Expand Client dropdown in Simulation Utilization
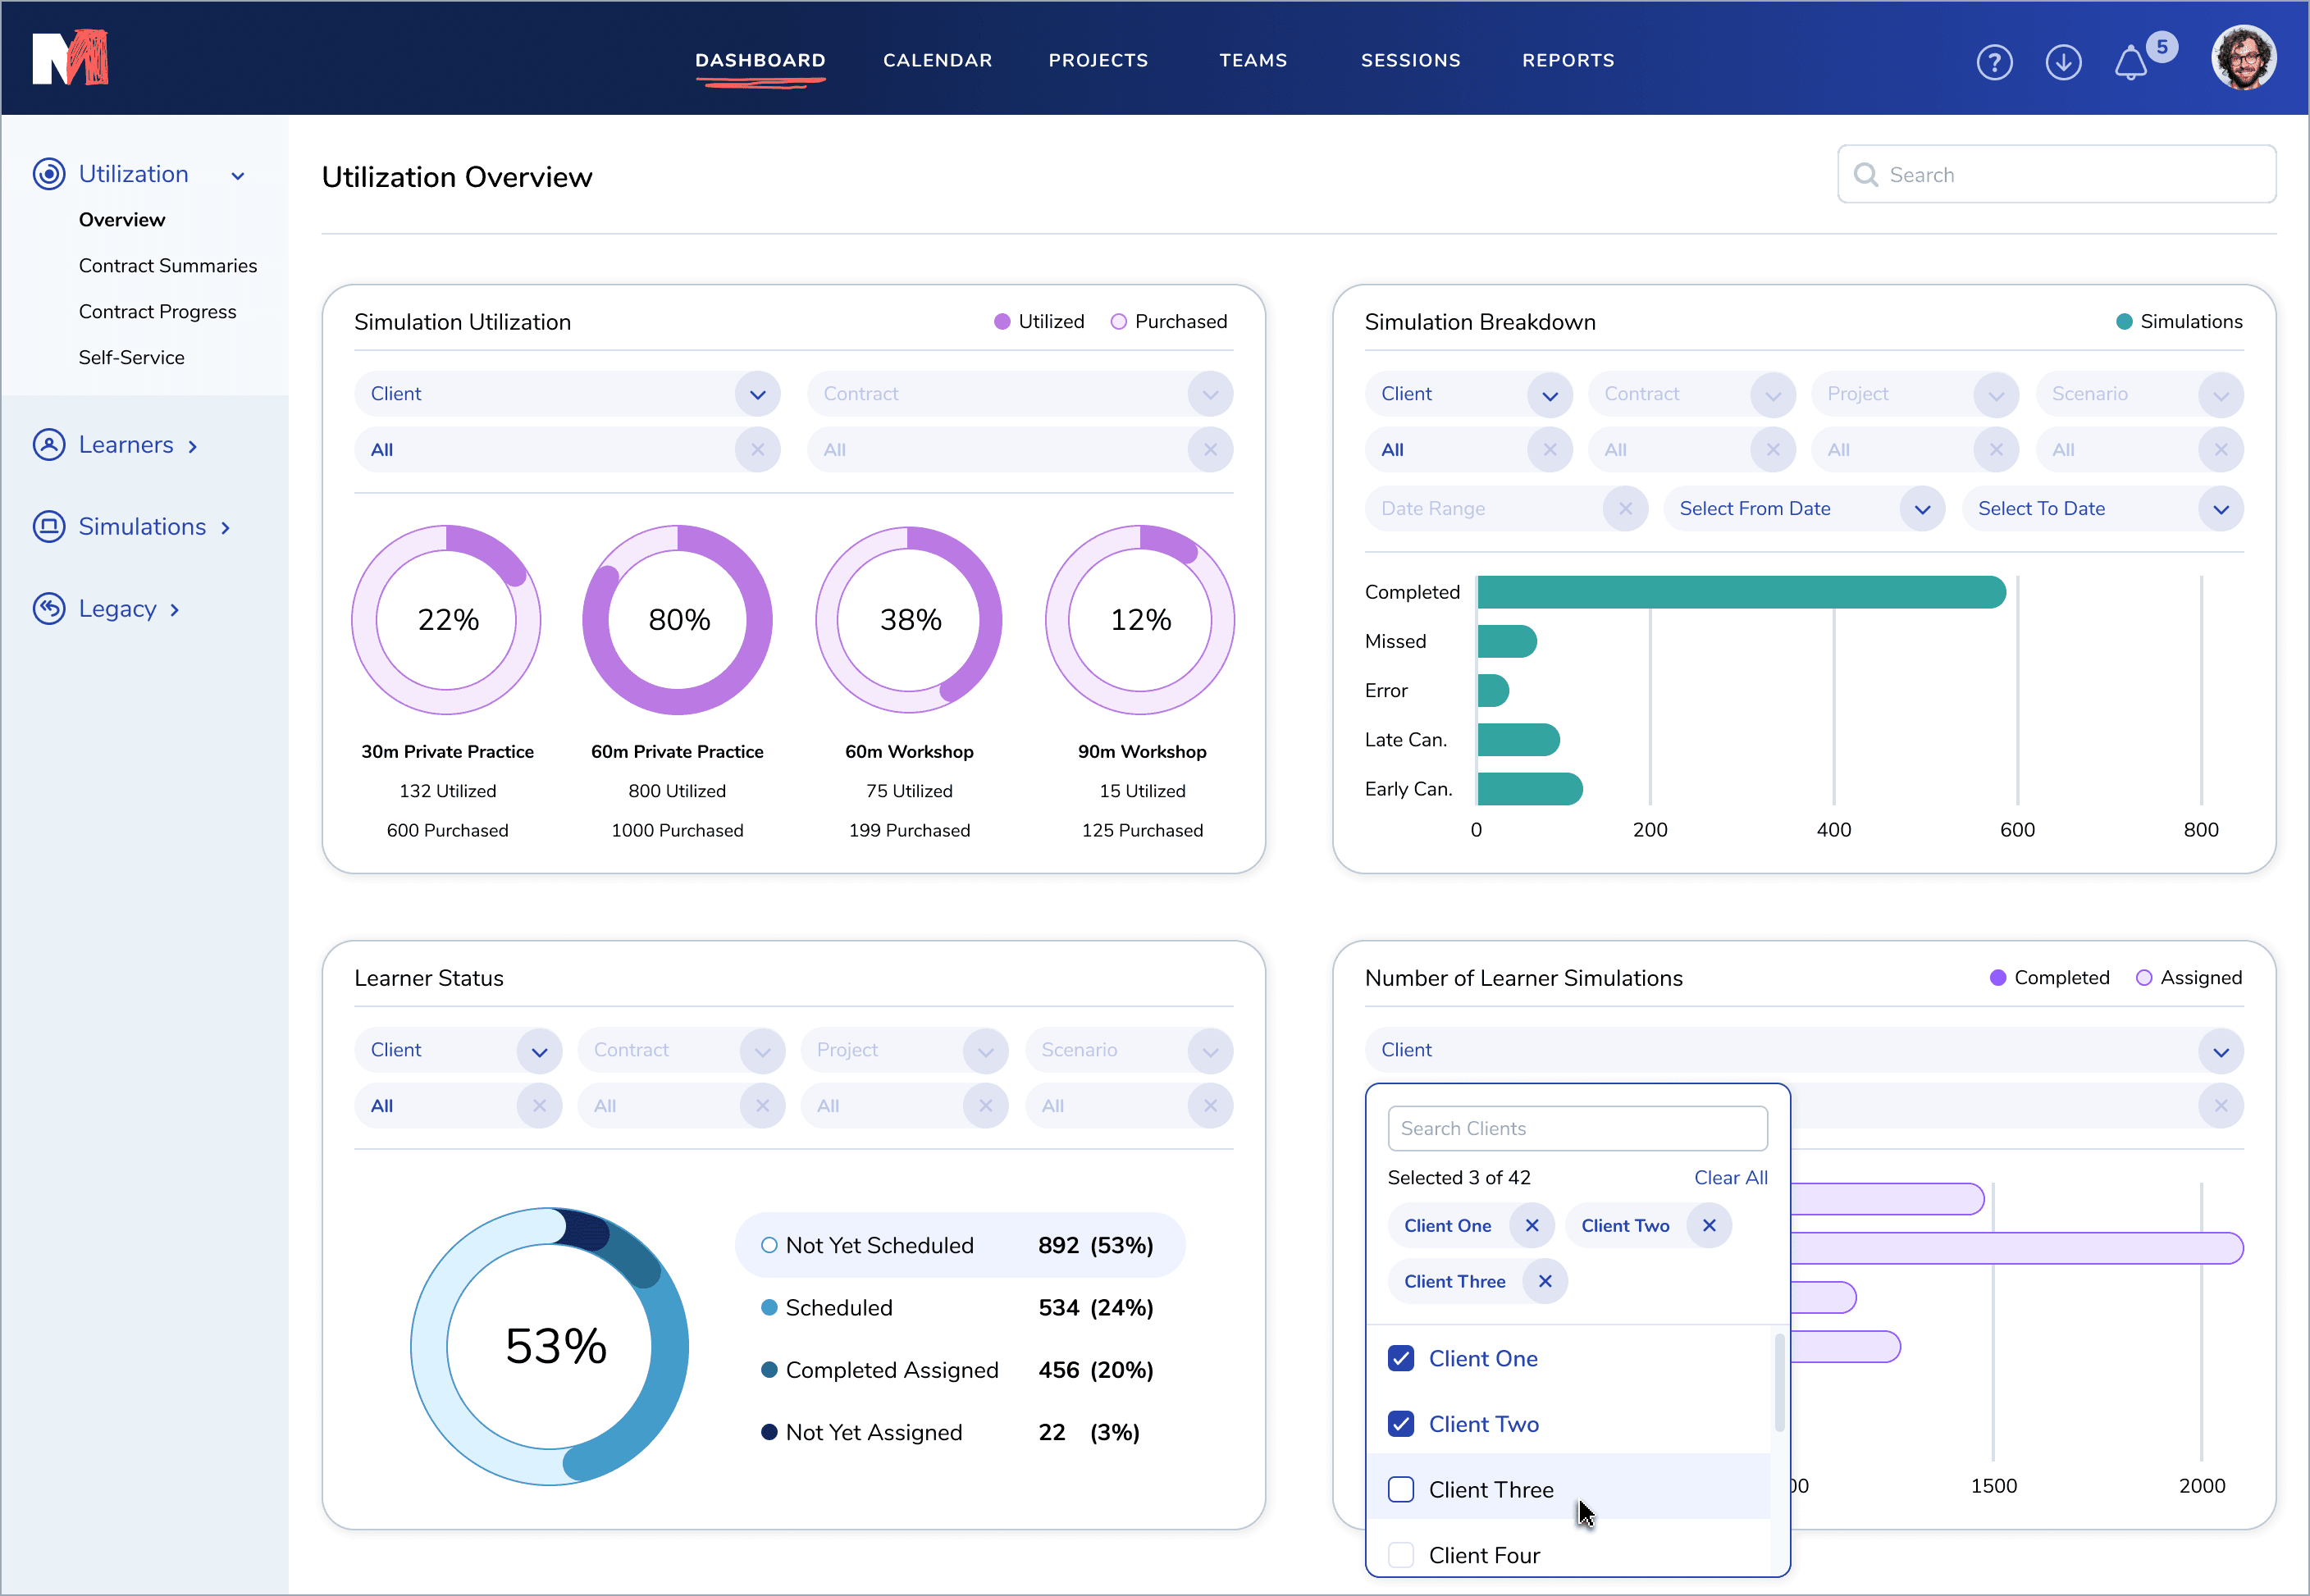 point(757,395)
